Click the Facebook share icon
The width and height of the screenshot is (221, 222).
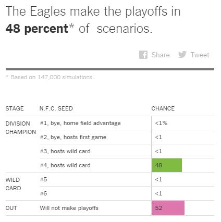[x=143, y=55]
